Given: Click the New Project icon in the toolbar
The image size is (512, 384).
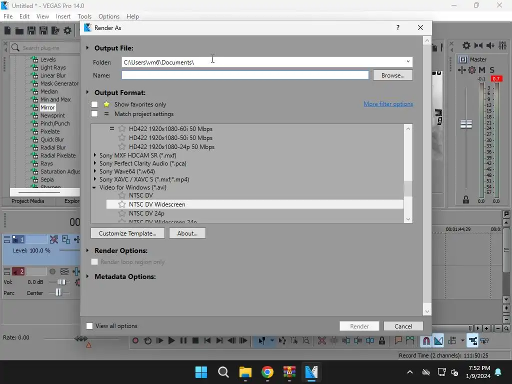Looking at the screenshot, I should (x=7, y=30).
